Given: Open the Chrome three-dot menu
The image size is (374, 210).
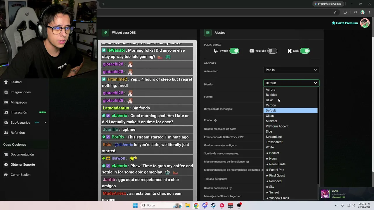Looking at the screenshot, I should coord(370,12).
